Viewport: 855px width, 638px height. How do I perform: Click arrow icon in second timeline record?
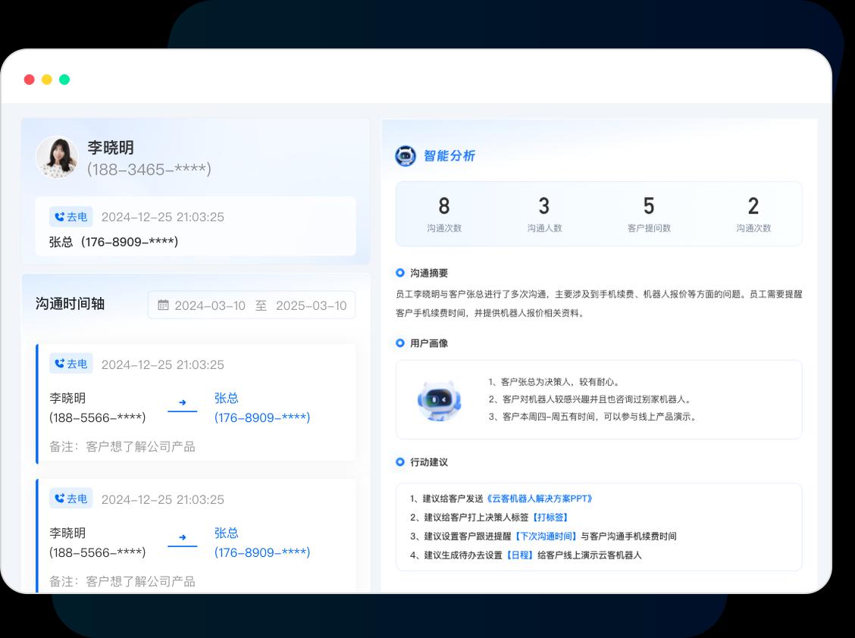point(183,537)
